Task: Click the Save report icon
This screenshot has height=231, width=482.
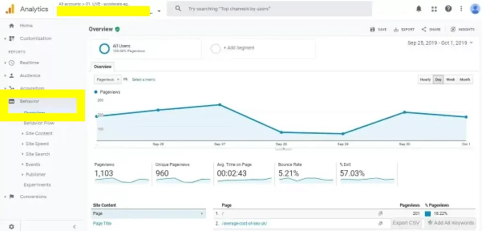Action: click(x=378, y=29)
